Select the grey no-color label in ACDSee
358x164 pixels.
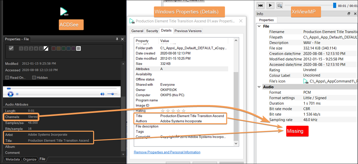click(78, 48)
